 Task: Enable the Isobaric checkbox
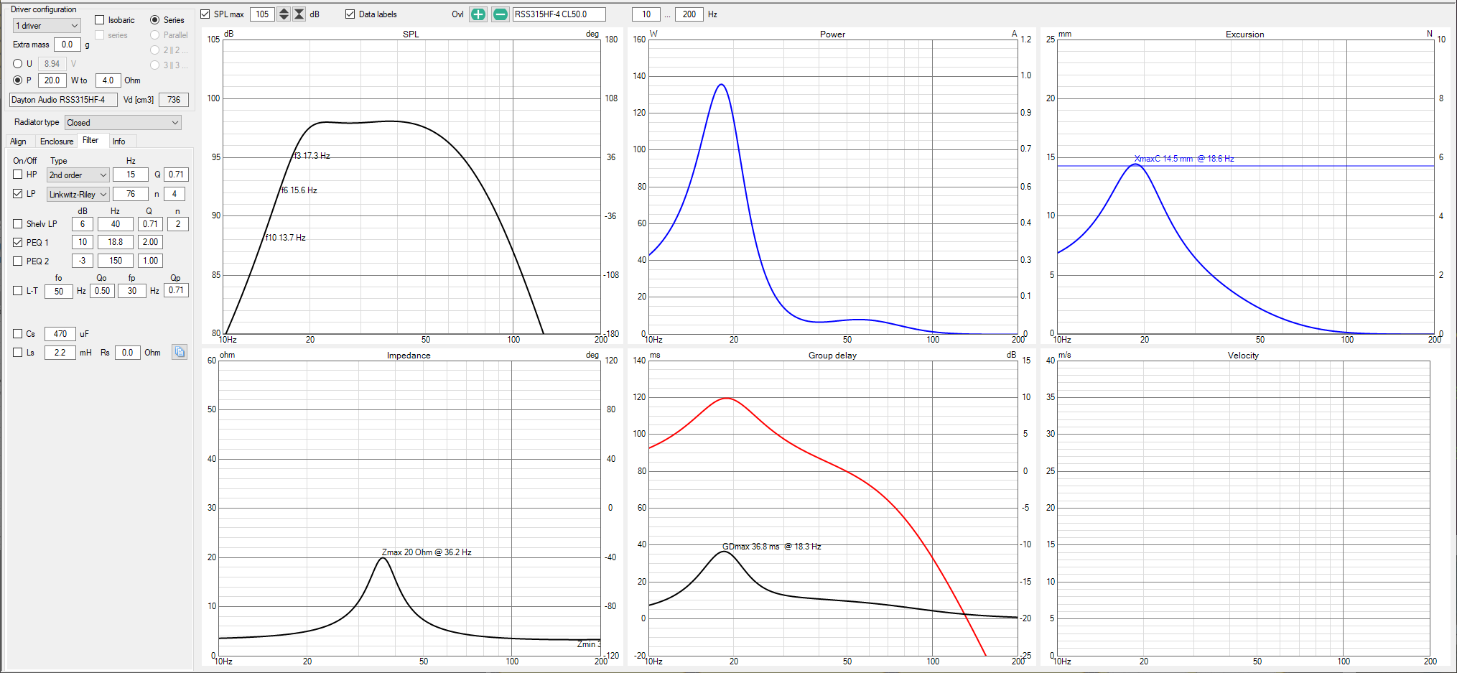click(x=100, y=20)
